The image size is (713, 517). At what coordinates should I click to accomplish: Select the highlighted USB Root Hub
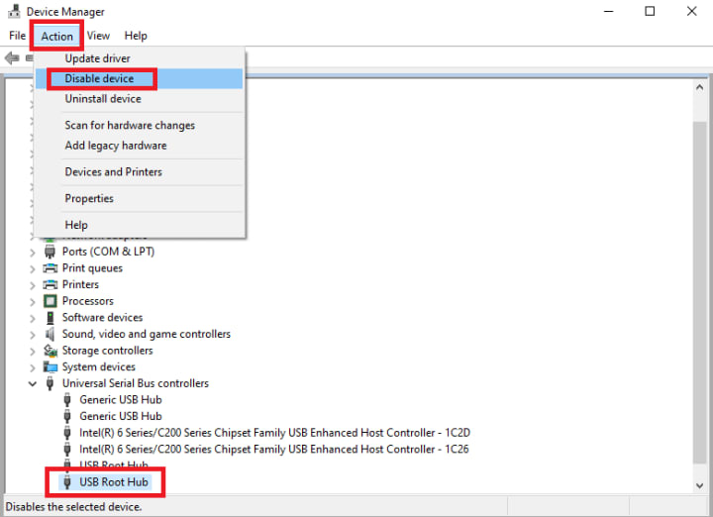coord(114,482)
